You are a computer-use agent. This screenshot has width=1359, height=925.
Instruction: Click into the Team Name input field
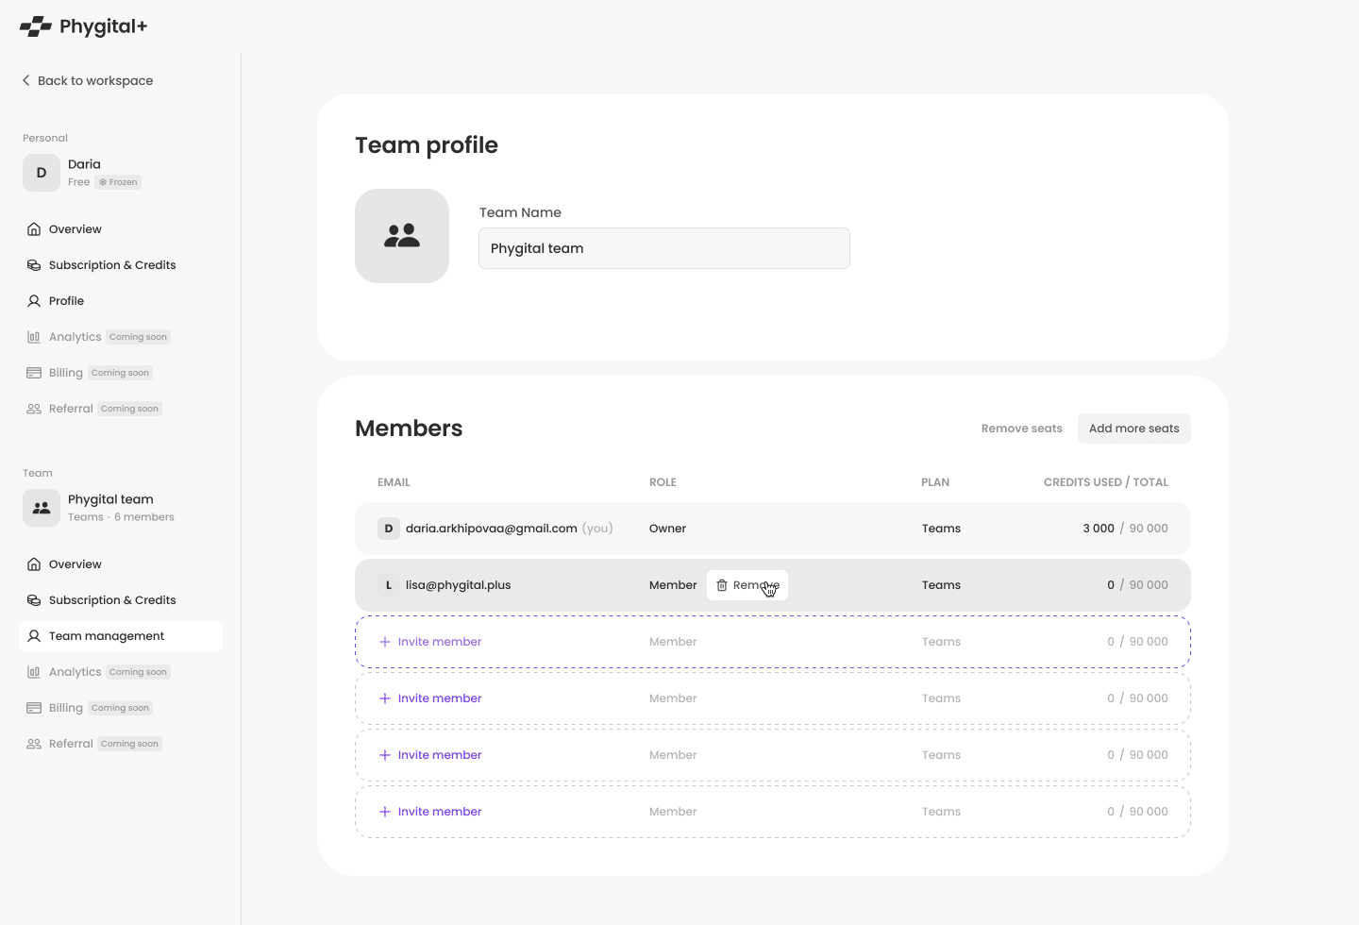(663, 248)
